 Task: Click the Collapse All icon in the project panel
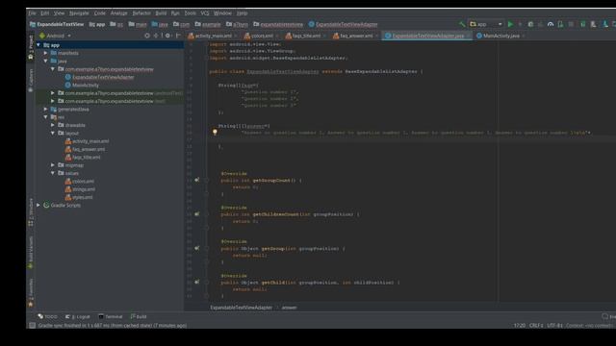point(156,36)
